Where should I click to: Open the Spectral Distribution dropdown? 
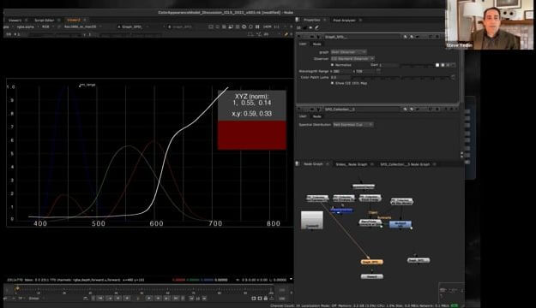point(352,125)
